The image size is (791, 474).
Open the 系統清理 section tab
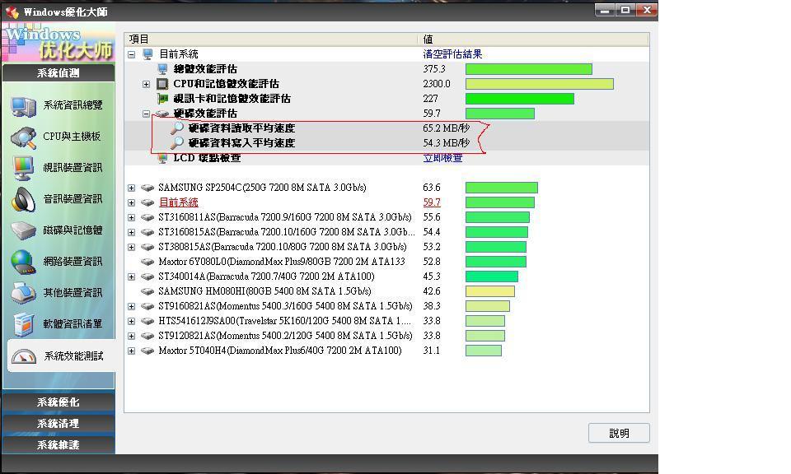coord(59,424)
